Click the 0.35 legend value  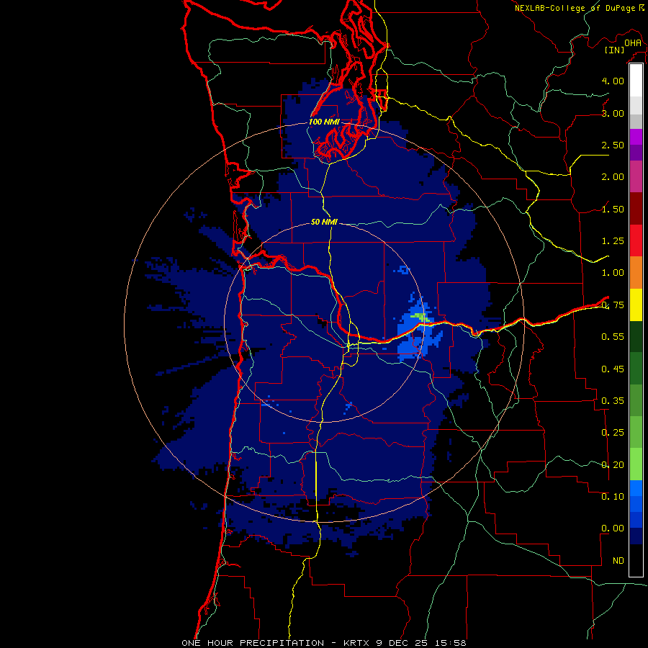tap(613, 401)
